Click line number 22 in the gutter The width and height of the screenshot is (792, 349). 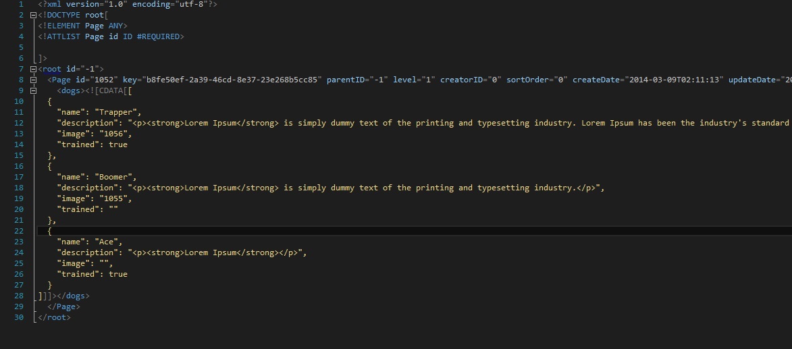[x=19, y=231]
